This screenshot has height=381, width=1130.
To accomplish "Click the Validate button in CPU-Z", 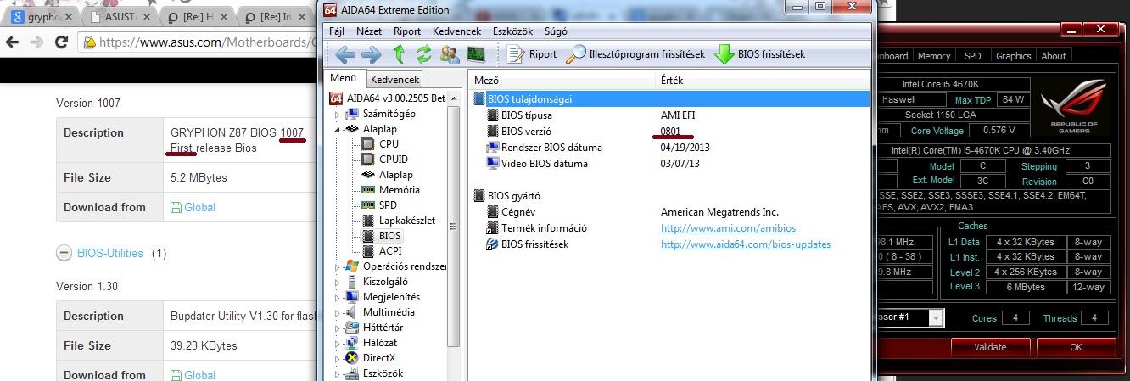I will [x=990, y=347].
